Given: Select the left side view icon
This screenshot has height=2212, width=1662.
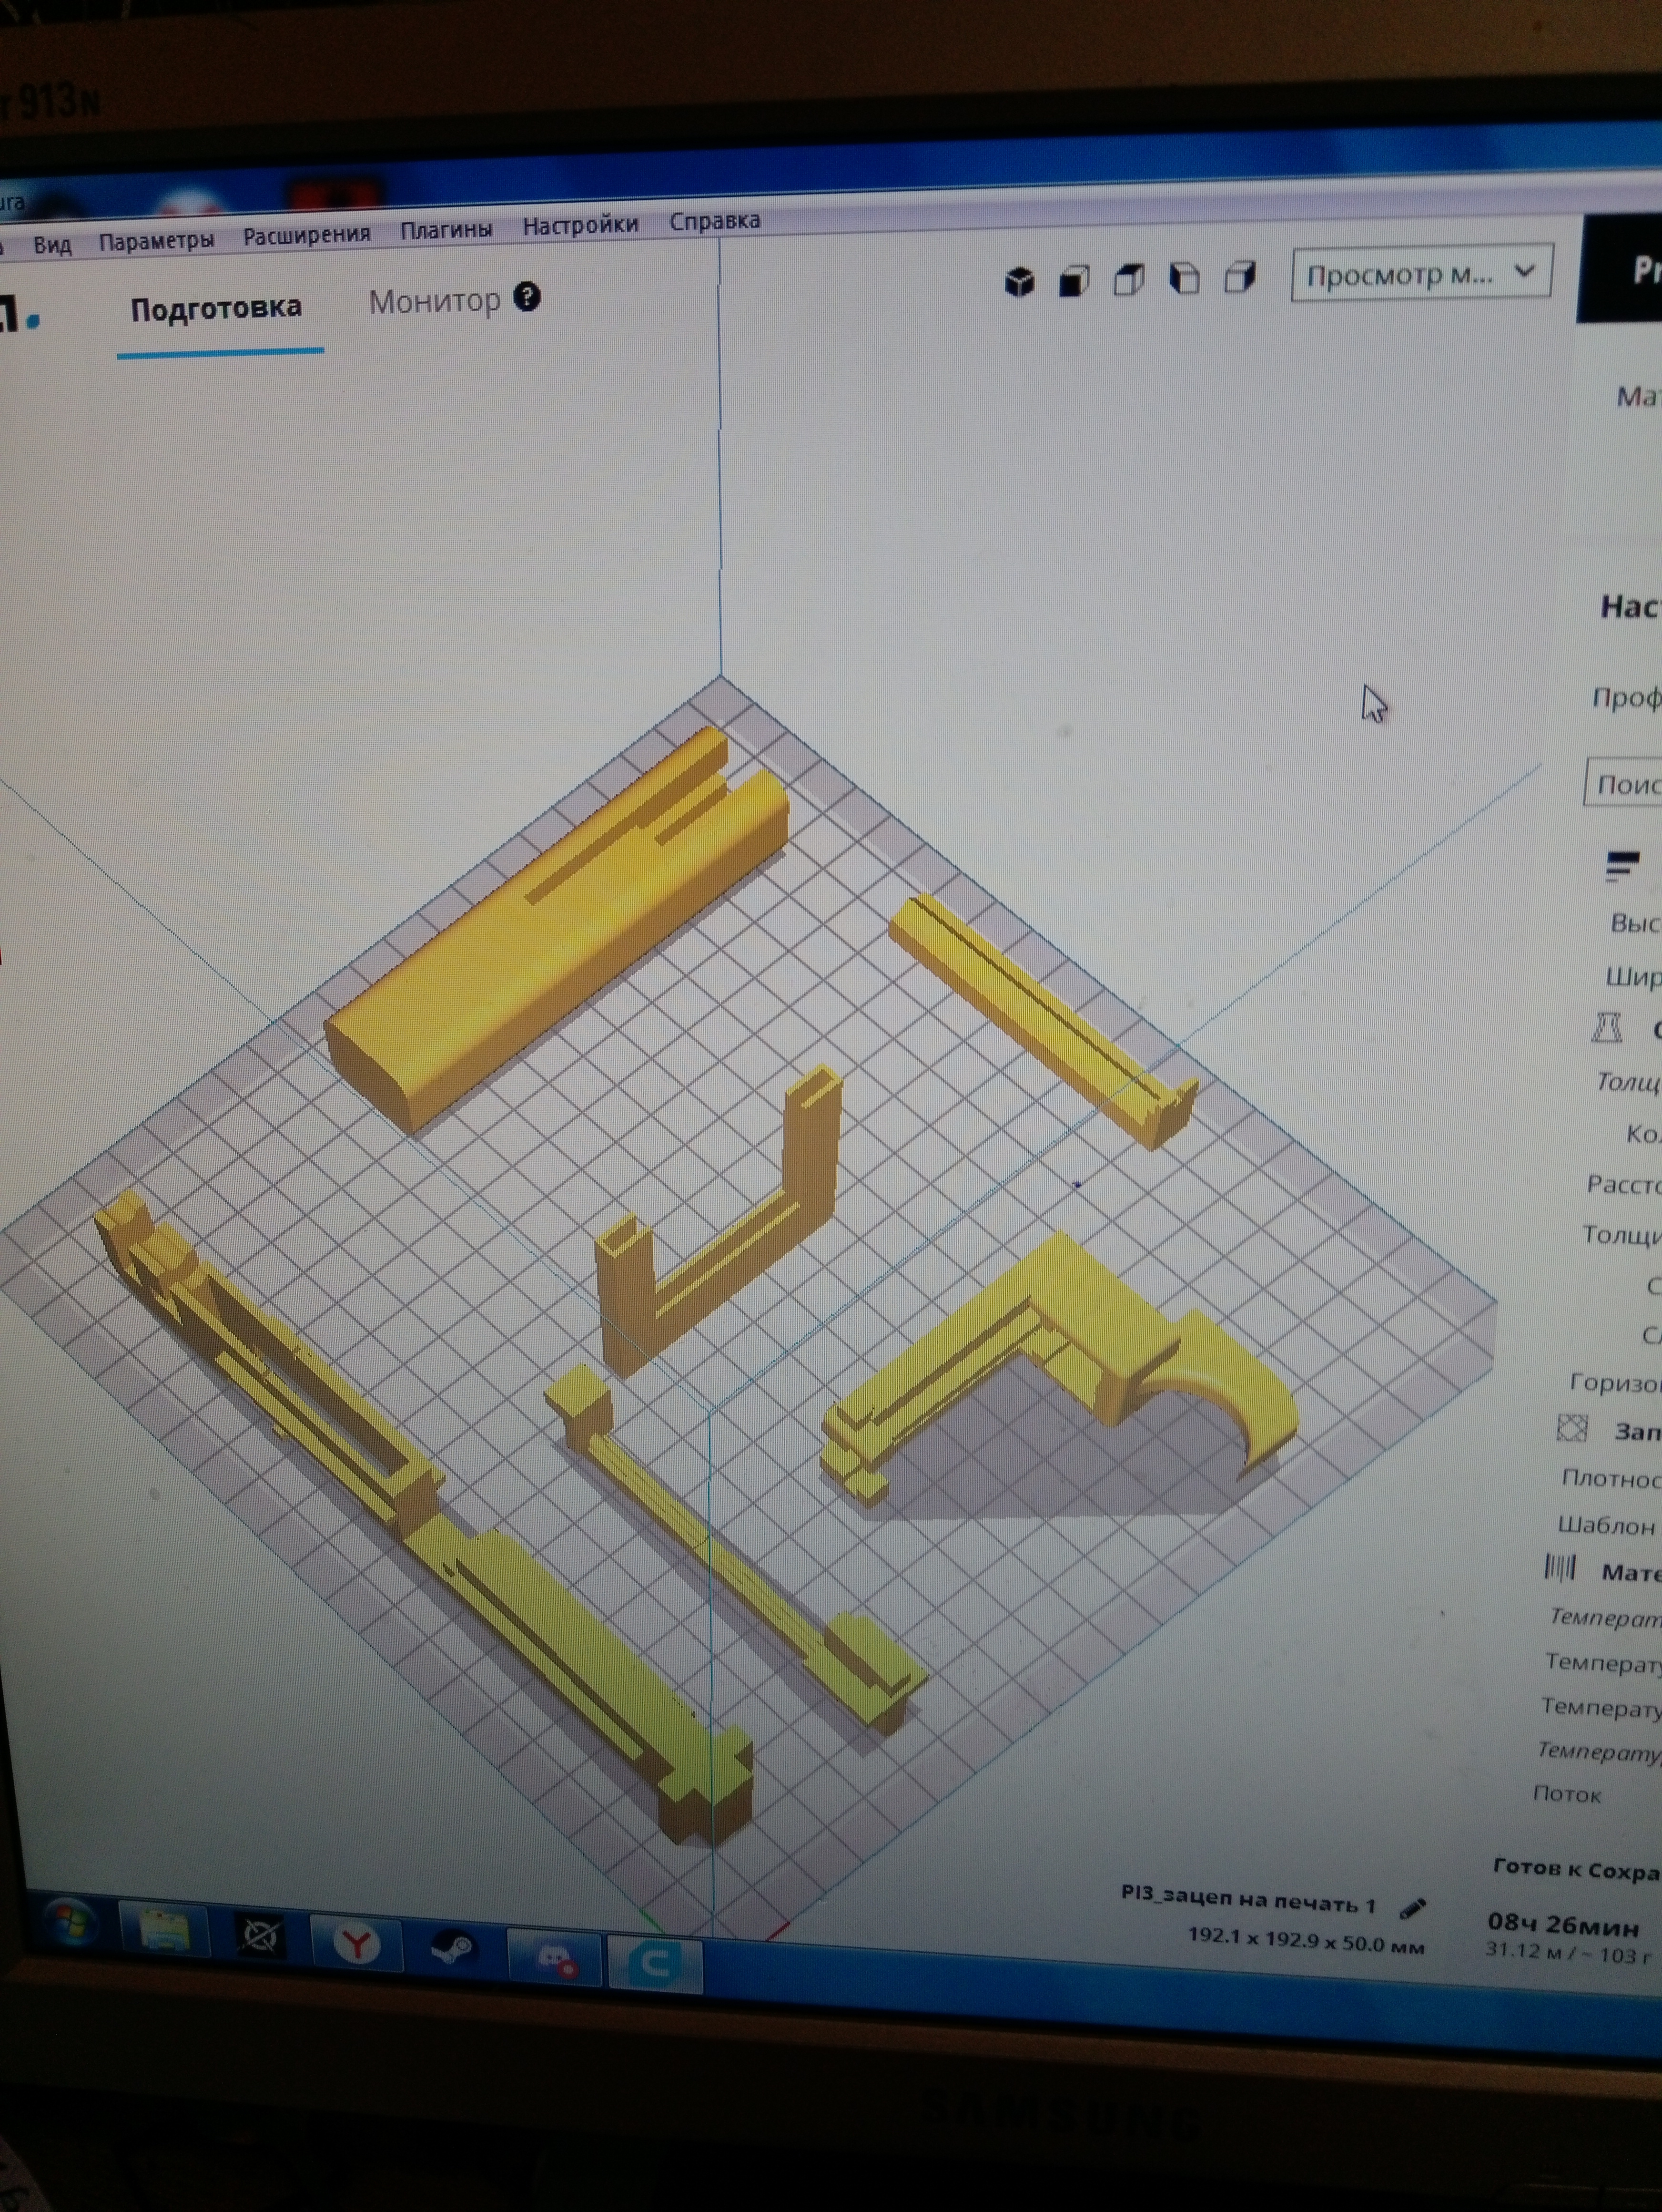Looking at the screenshot, I should (1184, 279).
